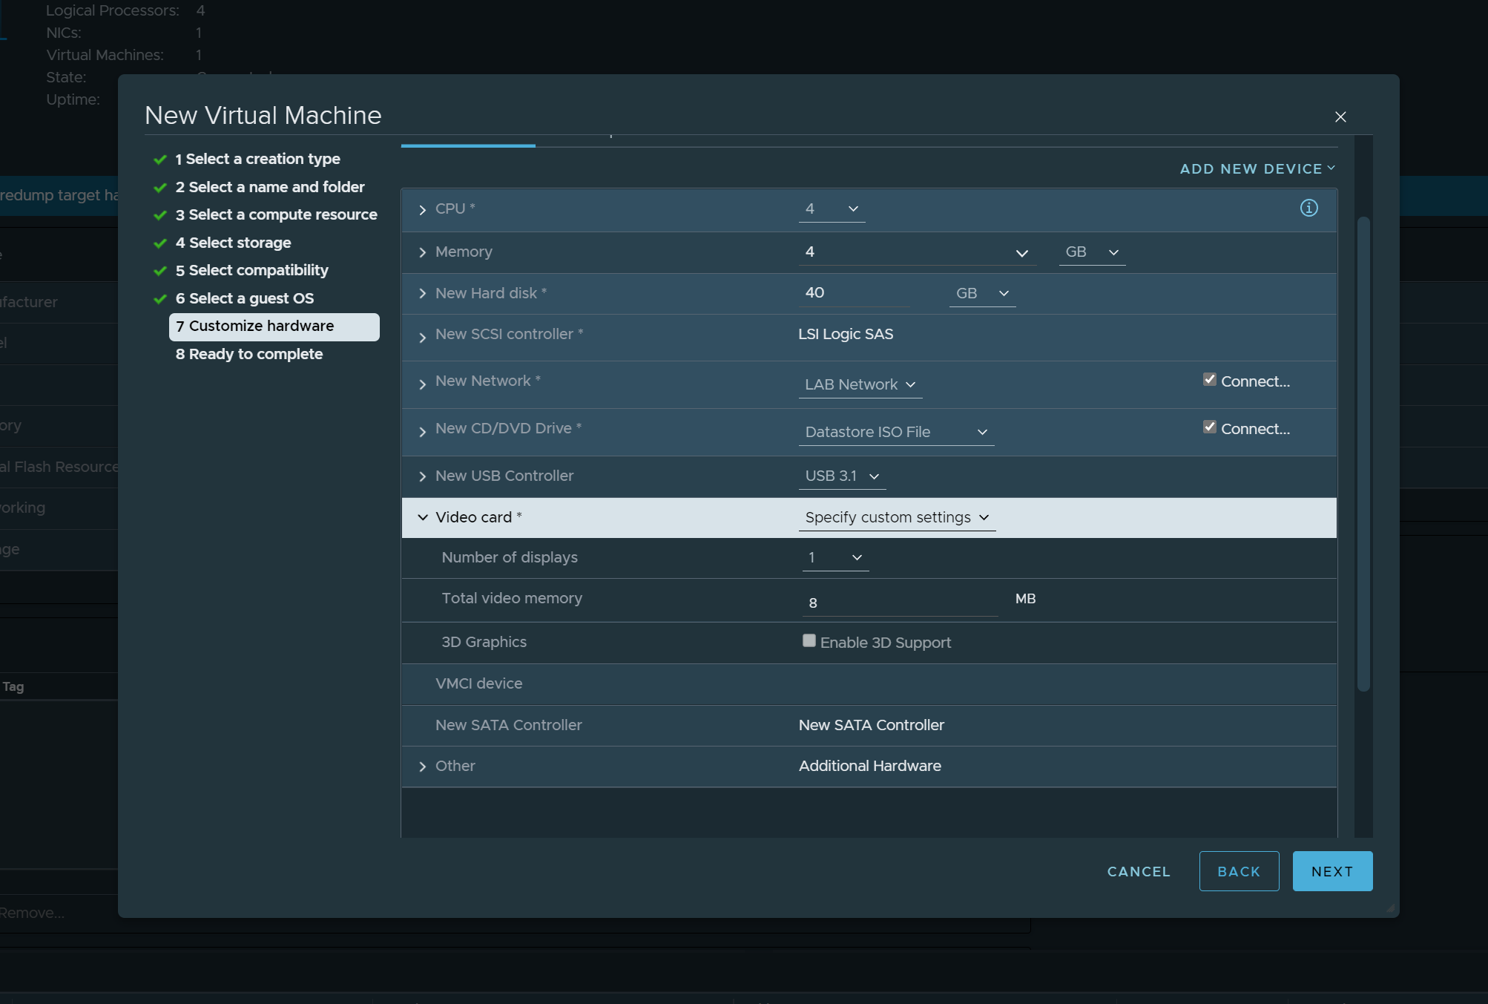1488x1004 pixels.
Task: Open the USB 3.1 controller dropdown
Action: 842,476
